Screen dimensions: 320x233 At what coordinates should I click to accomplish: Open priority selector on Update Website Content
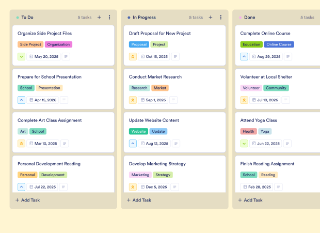133,144
